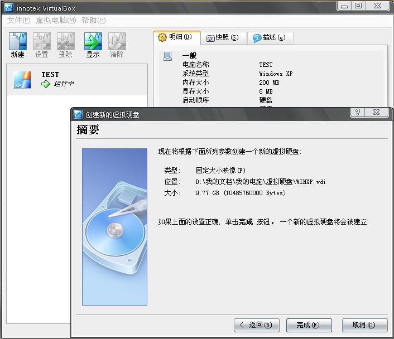Click the 8 MB video memory value
Screen dimensions: 394x339
266,91
